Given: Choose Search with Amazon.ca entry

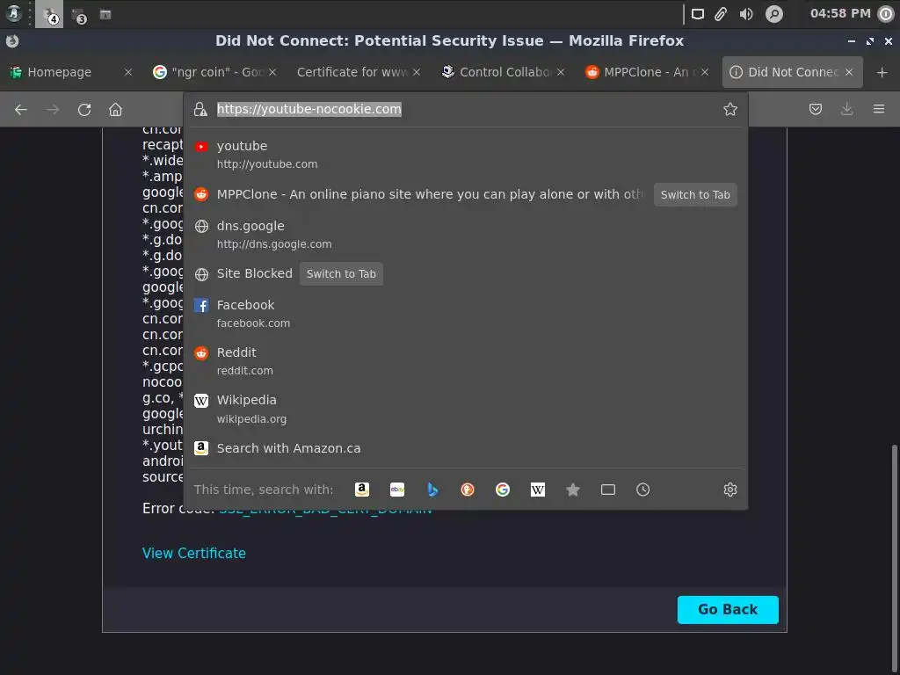Looking at the screenshot, I should point(466,448).
